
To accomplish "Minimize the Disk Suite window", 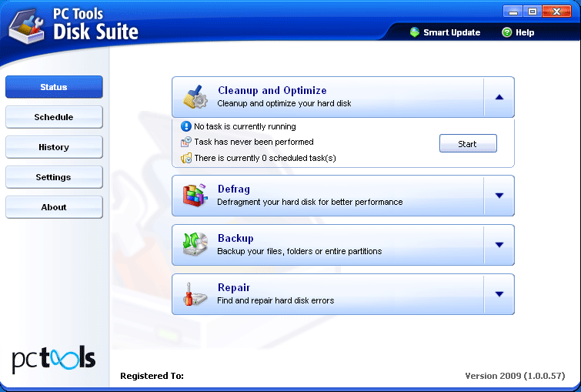I will [513, 12].
